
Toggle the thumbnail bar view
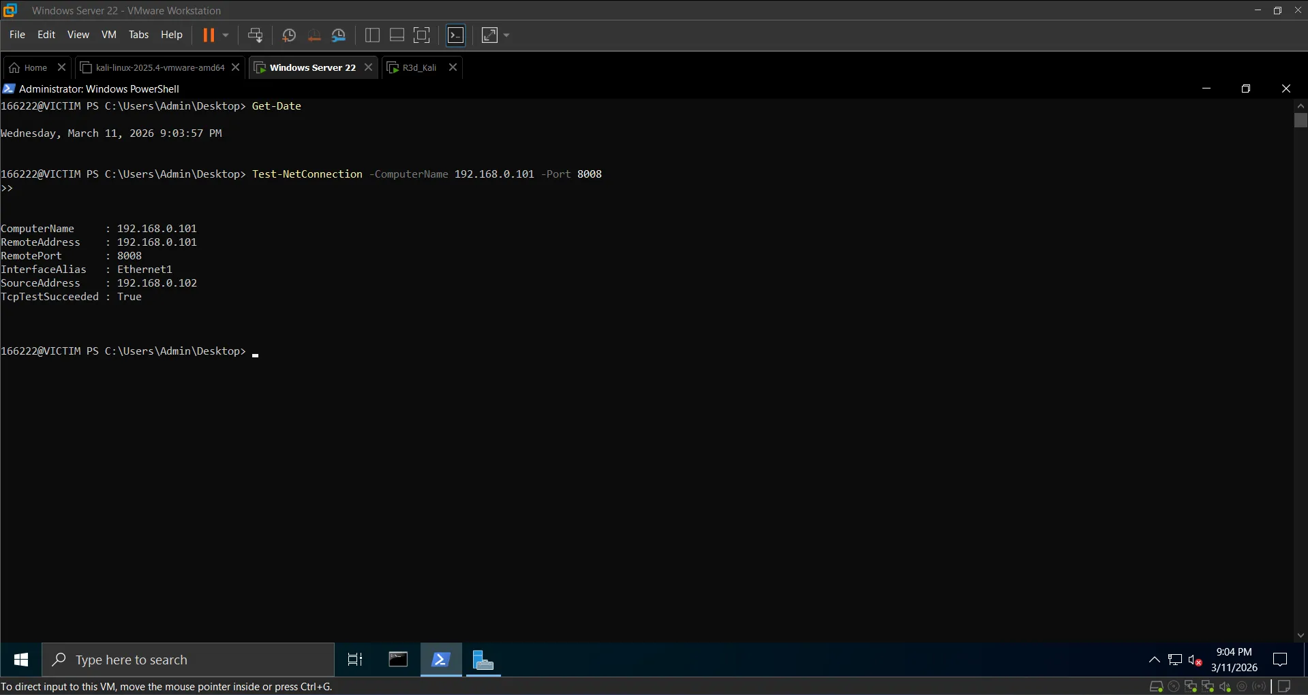[397, 35]
